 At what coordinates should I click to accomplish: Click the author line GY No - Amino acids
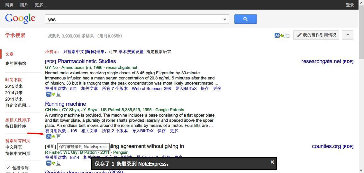91,68
